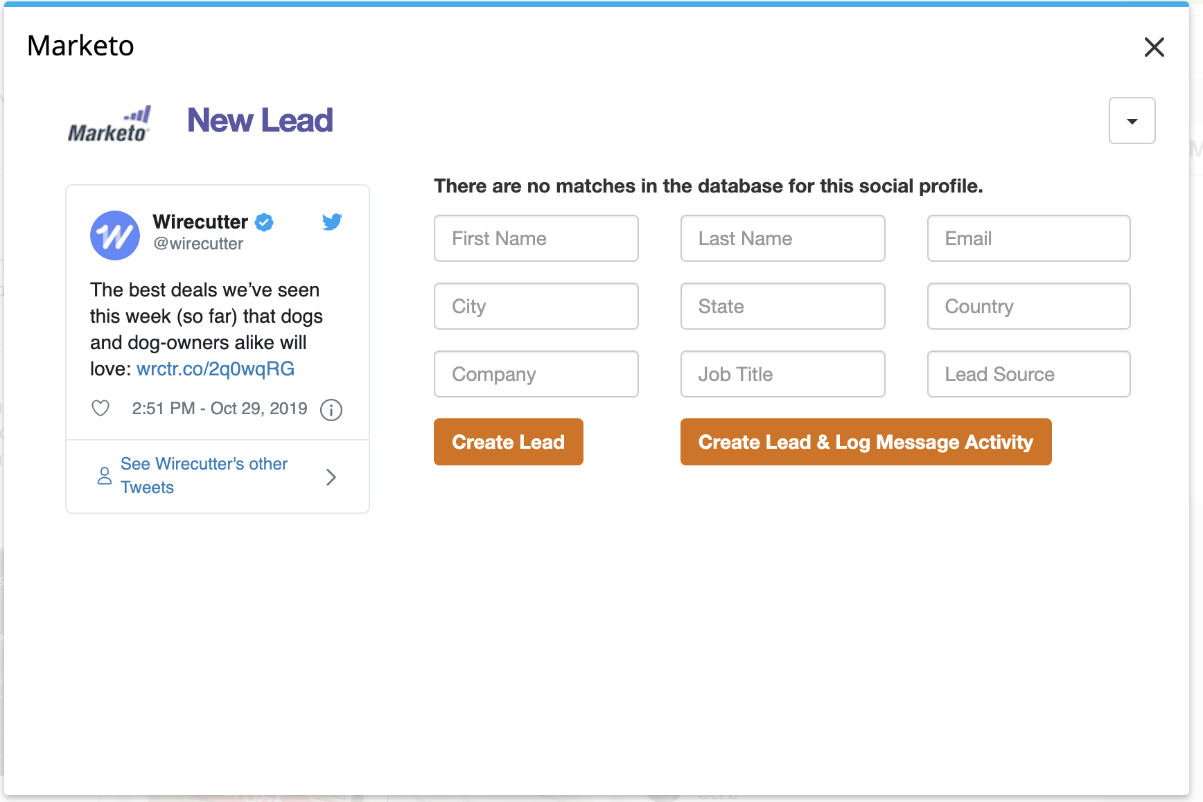Focus the Company field
1203x802 pixels.
536,374
